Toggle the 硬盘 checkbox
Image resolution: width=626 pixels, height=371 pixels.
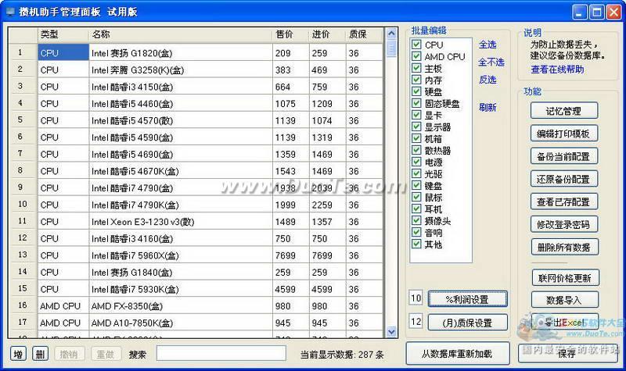coord(416,91)
